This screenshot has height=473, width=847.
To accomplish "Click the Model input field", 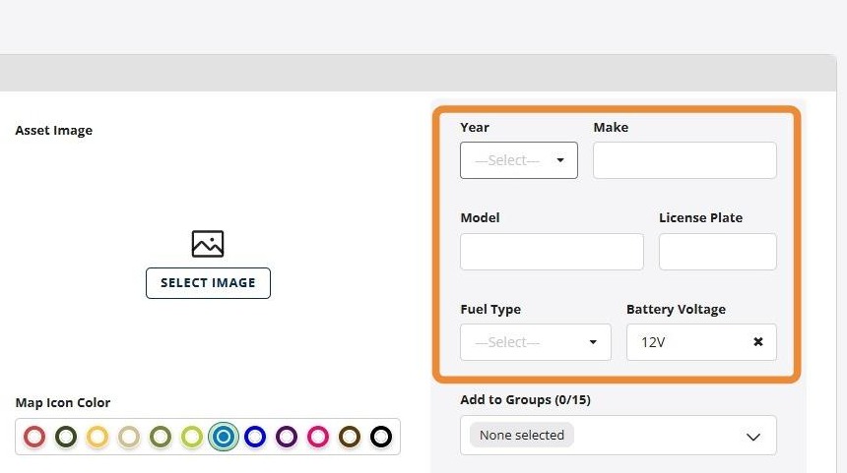I will pyautogui.click(x=552, y=252).
